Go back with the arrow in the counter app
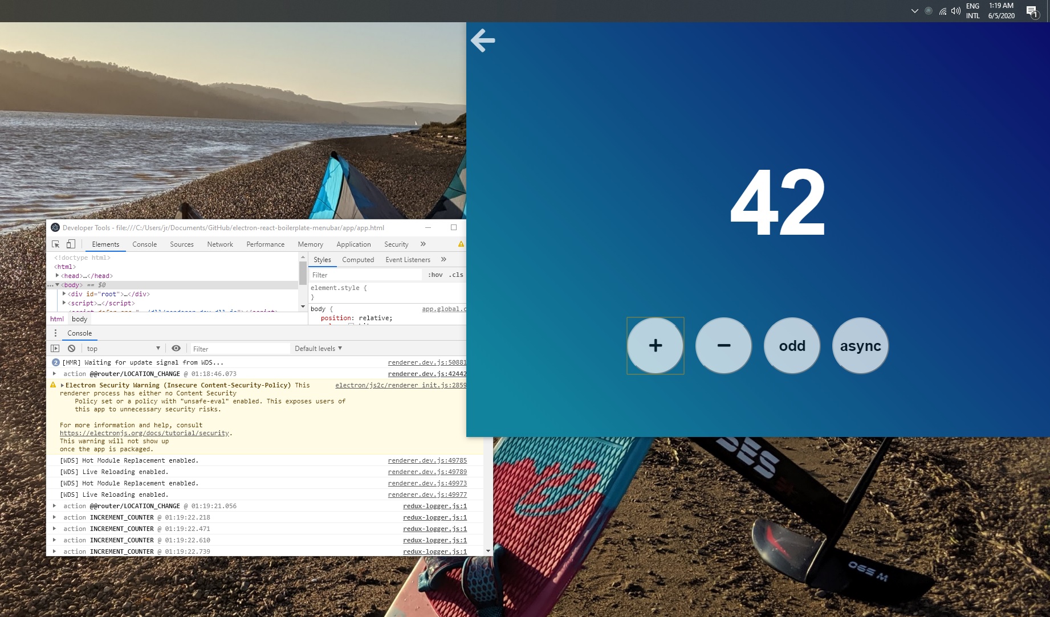Screen dimensions: 1050x617 point(483,40)
